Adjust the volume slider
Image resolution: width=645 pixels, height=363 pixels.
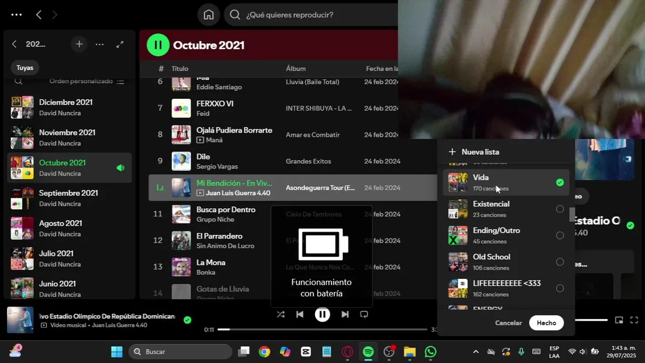(x=592, y=320)
